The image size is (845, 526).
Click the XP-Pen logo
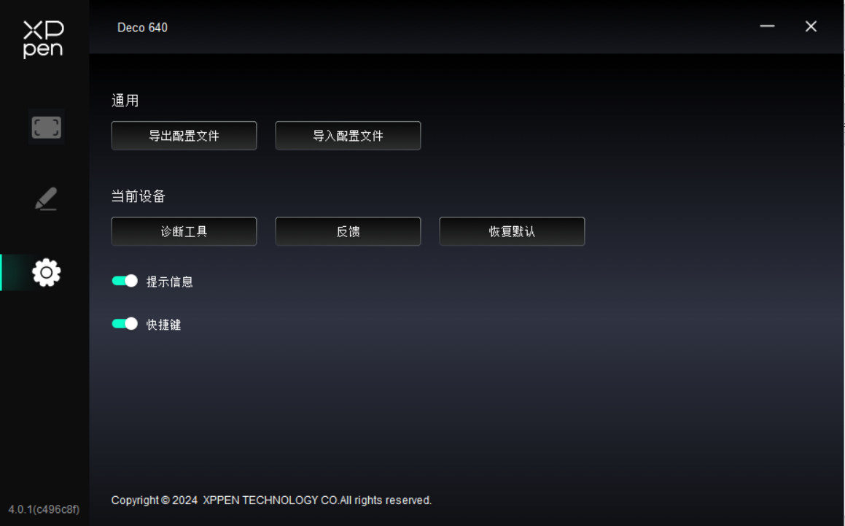coord(44,39)
